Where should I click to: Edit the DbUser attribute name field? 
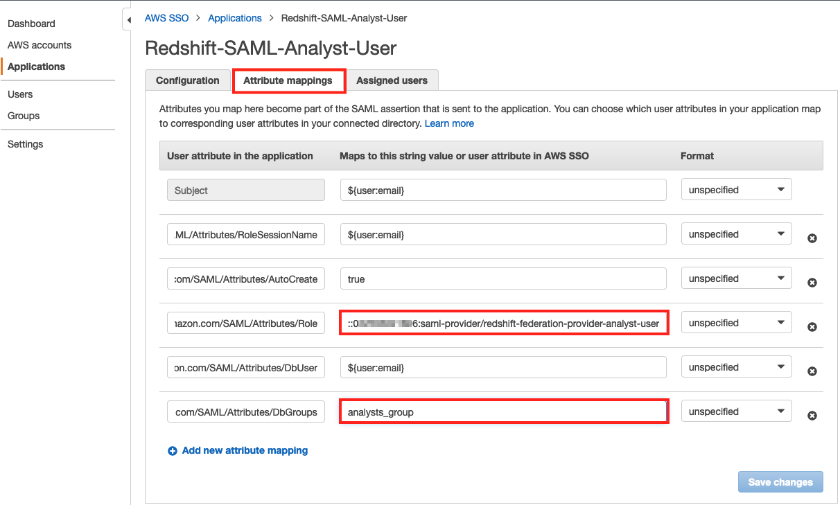click(246, 367)
